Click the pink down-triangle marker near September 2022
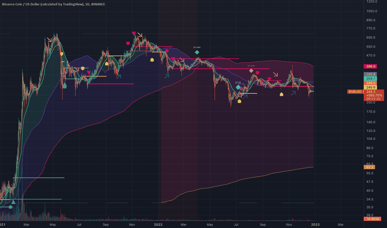387x228 pixels. coord(269,79)
